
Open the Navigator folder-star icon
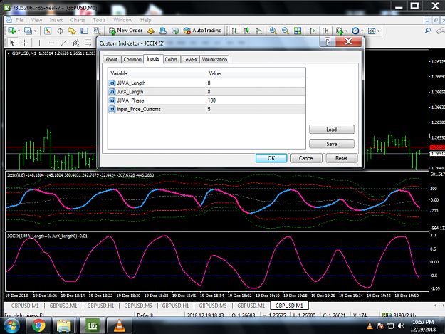coord(72,31)
